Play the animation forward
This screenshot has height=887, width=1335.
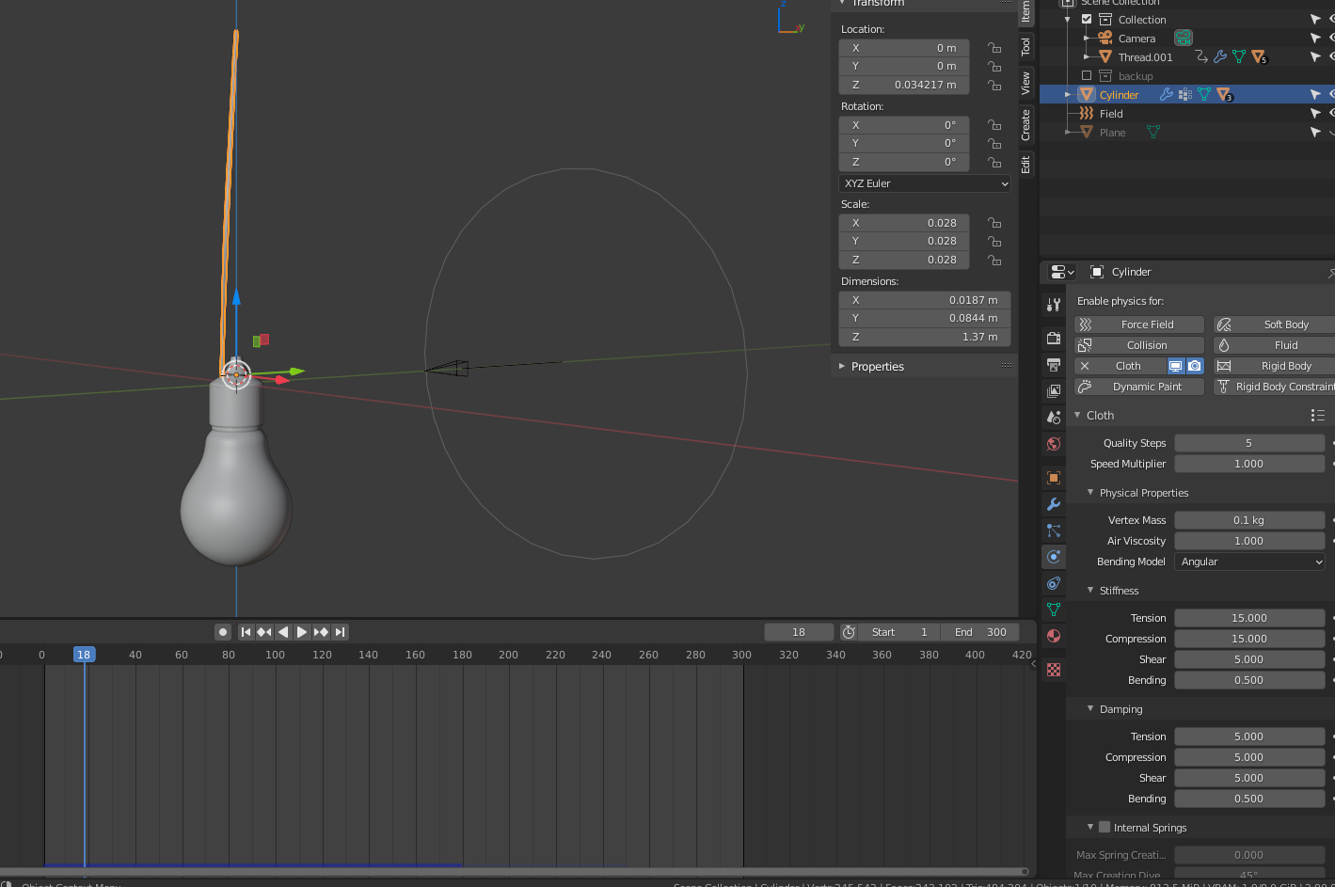pyautogui.click(x=302, y=632)
